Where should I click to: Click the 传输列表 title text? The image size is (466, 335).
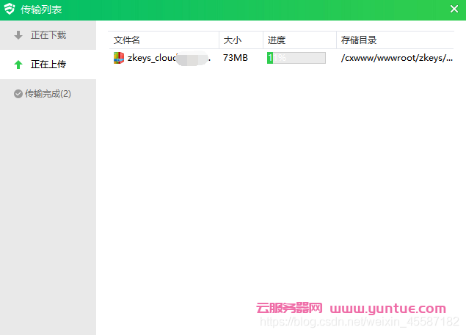click(x=40, y=10)
